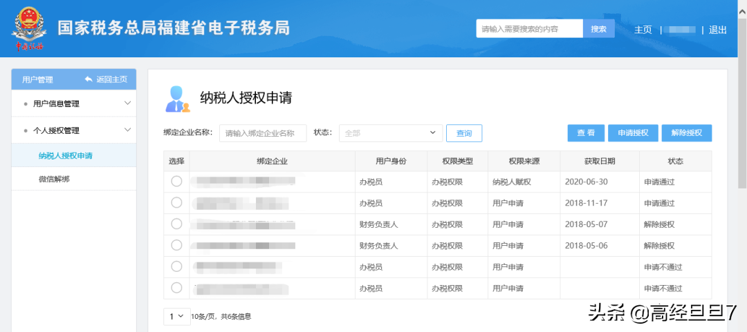Select the radio button for 2018-05-07 row

176,224
